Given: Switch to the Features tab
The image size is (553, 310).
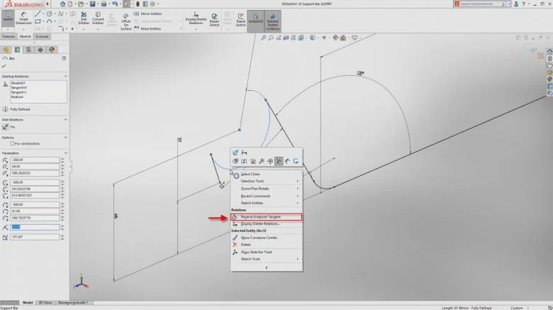Looking at the screenshot, I should [x=9, y=36].
